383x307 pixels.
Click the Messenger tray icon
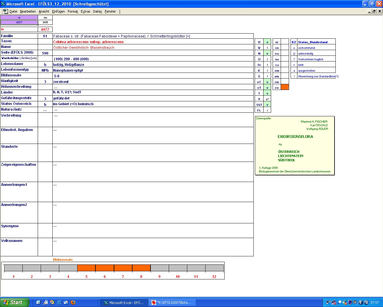tap(345, 303)
